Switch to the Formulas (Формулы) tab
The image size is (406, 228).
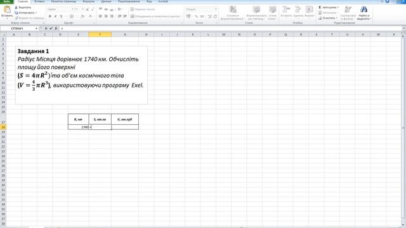coord(89,1)
